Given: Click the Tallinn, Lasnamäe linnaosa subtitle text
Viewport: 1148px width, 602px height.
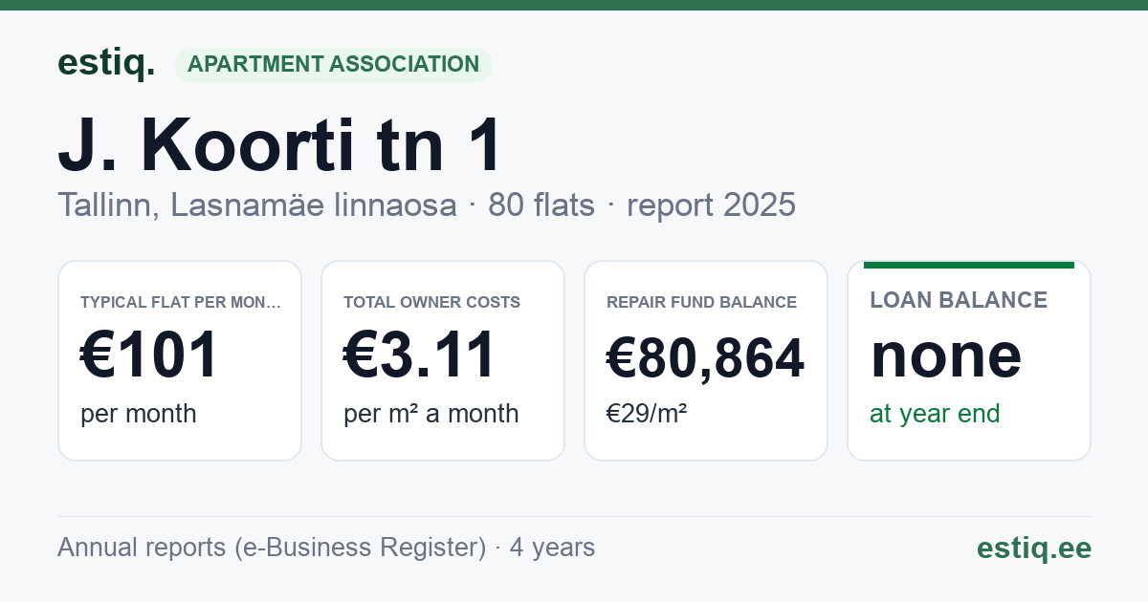Looking at the screenshot, I should (257, 204).
